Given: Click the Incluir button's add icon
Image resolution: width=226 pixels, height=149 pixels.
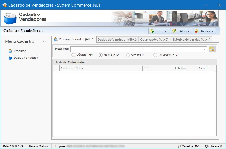Looking at the screenshot, I should (152, 31).
